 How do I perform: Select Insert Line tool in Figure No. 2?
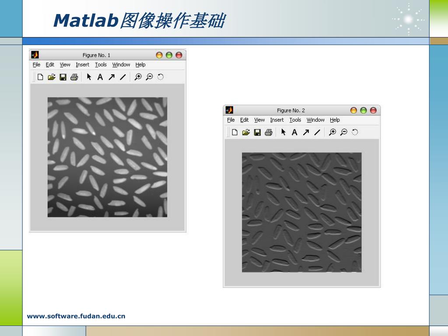point(317,132)
